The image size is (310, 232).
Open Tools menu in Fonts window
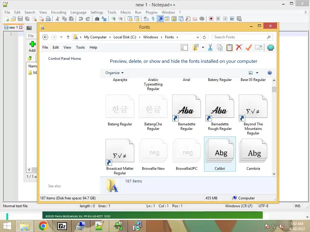click(80, 47)
